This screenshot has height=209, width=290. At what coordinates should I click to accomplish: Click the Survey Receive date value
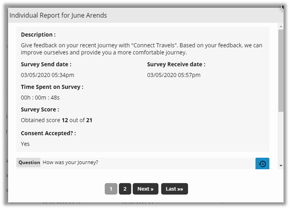pyautogui.click(x=174, y=75)
